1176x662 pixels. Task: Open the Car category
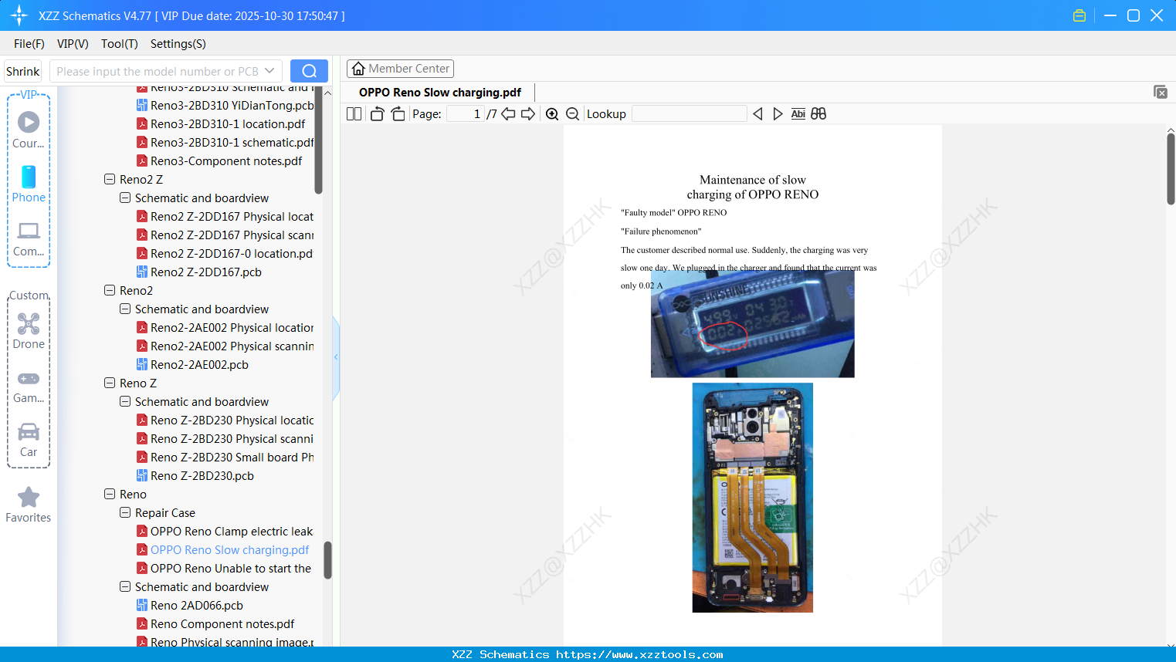click(x=29, y=440)
